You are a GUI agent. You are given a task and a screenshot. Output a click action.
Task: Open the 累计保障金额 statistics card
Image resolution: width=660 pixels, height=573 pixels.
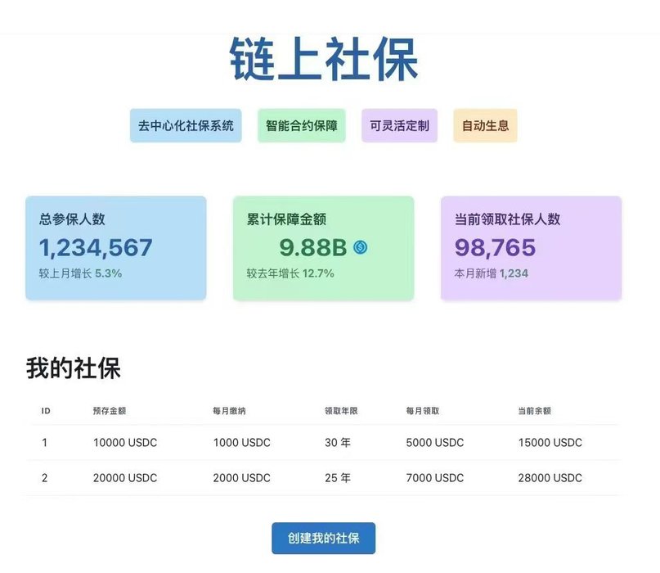[323, 247]
